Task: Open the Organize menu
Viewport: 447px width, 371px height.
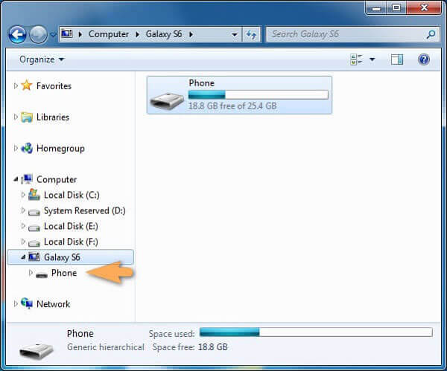Action: (x=42, y=59)
